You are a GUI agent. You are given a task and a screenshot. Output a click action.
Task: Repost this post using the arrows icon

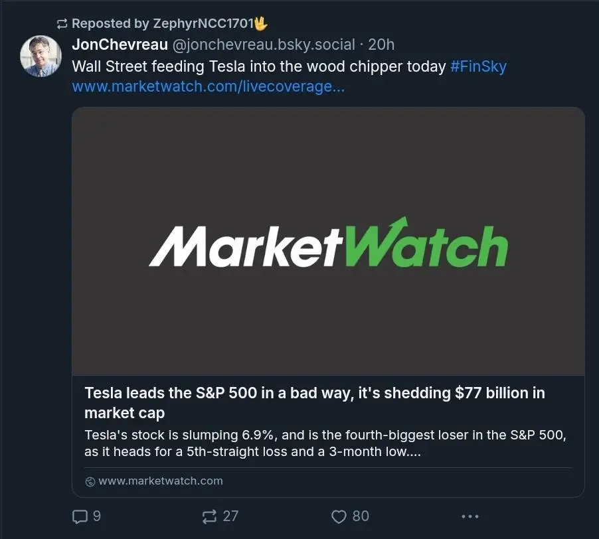(209, 516)
